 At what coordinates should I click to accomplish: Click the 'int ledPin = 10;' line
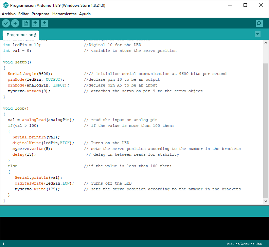(x=22, y=45)
